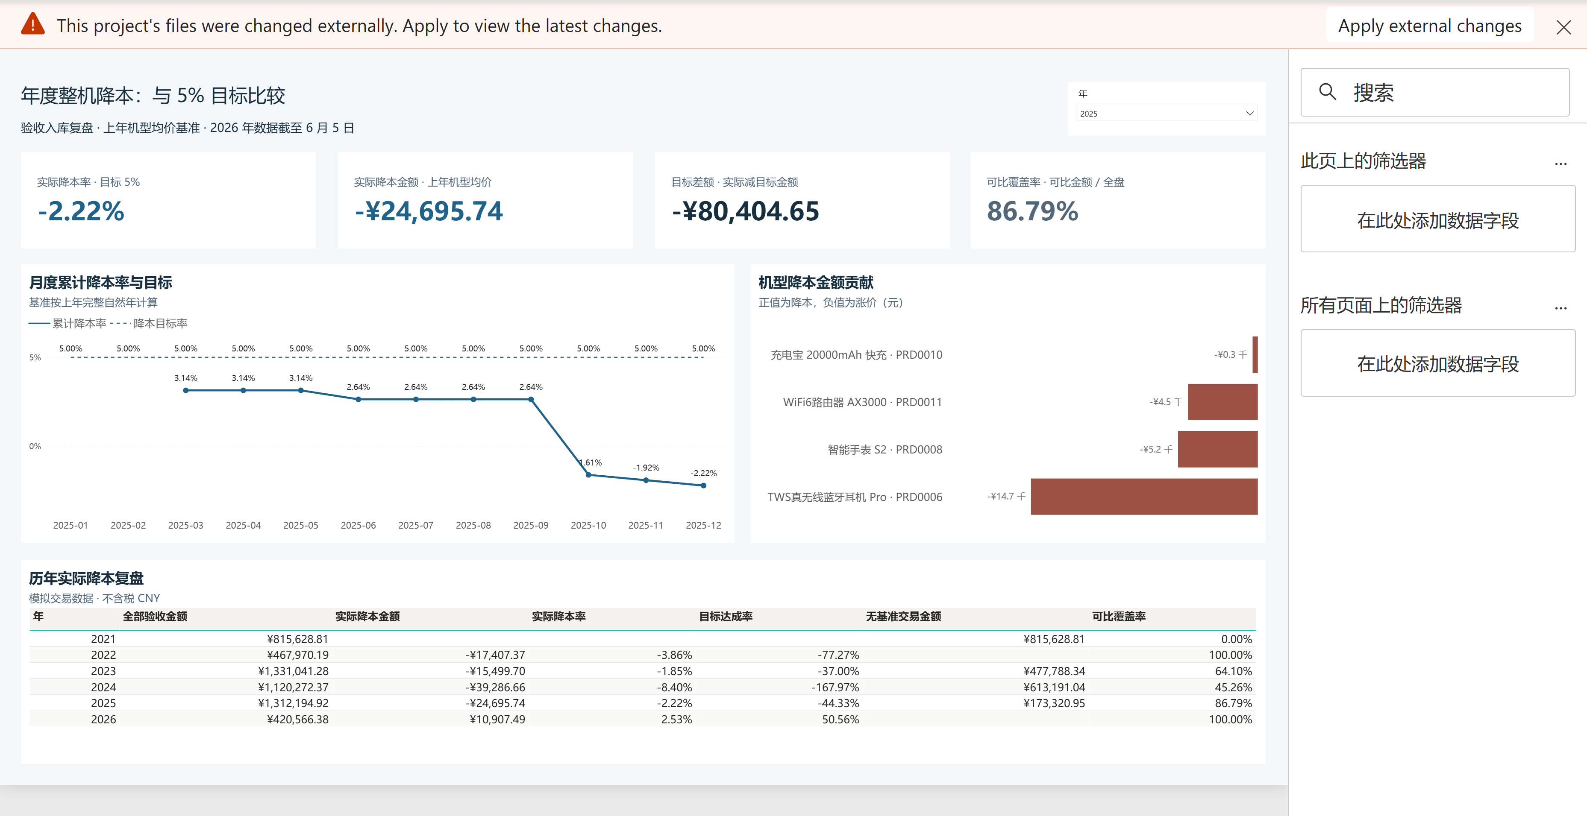
Task: Sort table by 实际降本金额 column header
Action: tap(368, 617)
